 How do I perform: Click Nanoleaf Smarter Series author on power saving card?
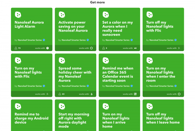click(x=74, y=40)
